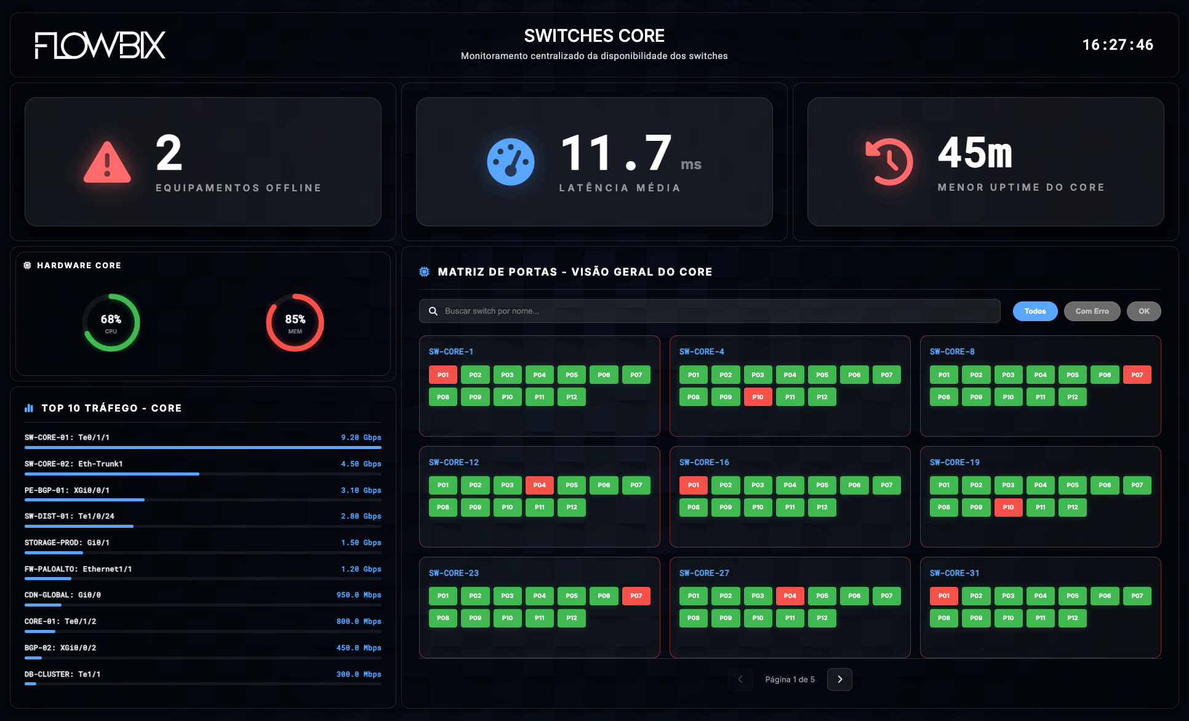Click the blue latency gauge icon
This screenshot has height=721, width=1189.
coord(511,162)
